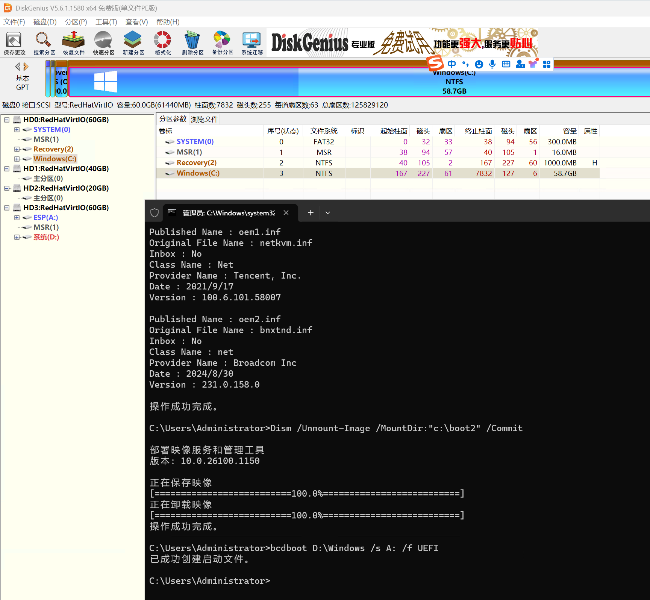This screenshot has width=650, height=600.
Task: Collapse the HD0:RedHatVirtIO(60GB) tree node
Action: [x=7, y=120]
